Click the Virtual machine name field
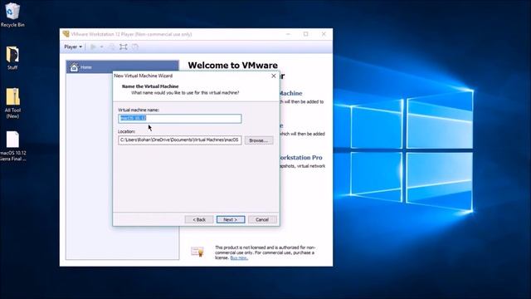 tap(180, 118)
